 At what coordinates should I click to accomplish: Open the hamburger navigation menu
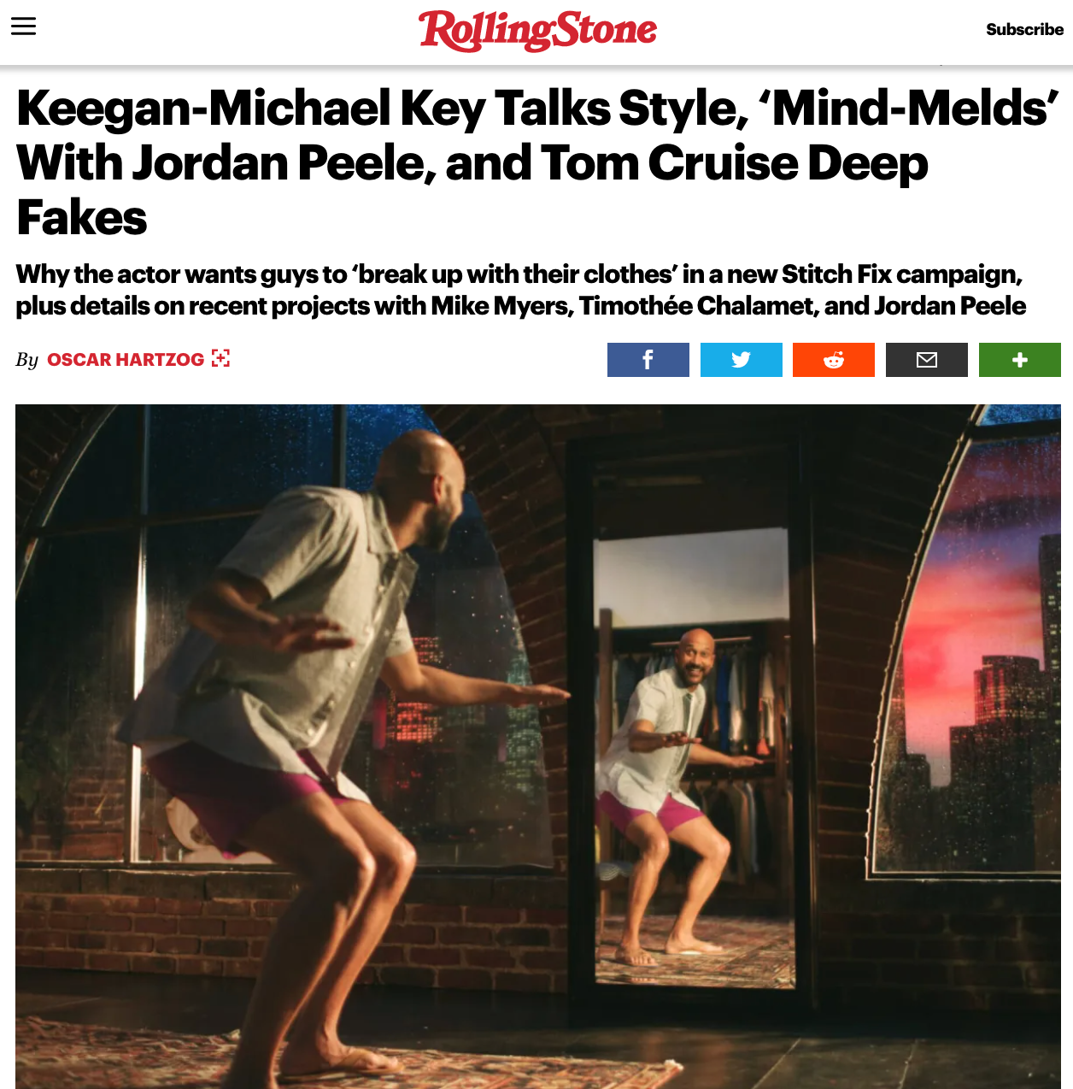click(x=23, y=26)
